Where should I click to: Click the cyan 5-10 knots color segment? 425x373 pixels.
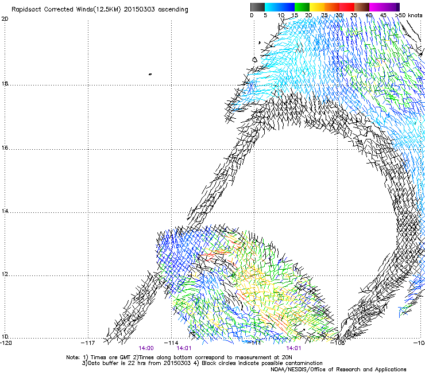tap(272, 7)
